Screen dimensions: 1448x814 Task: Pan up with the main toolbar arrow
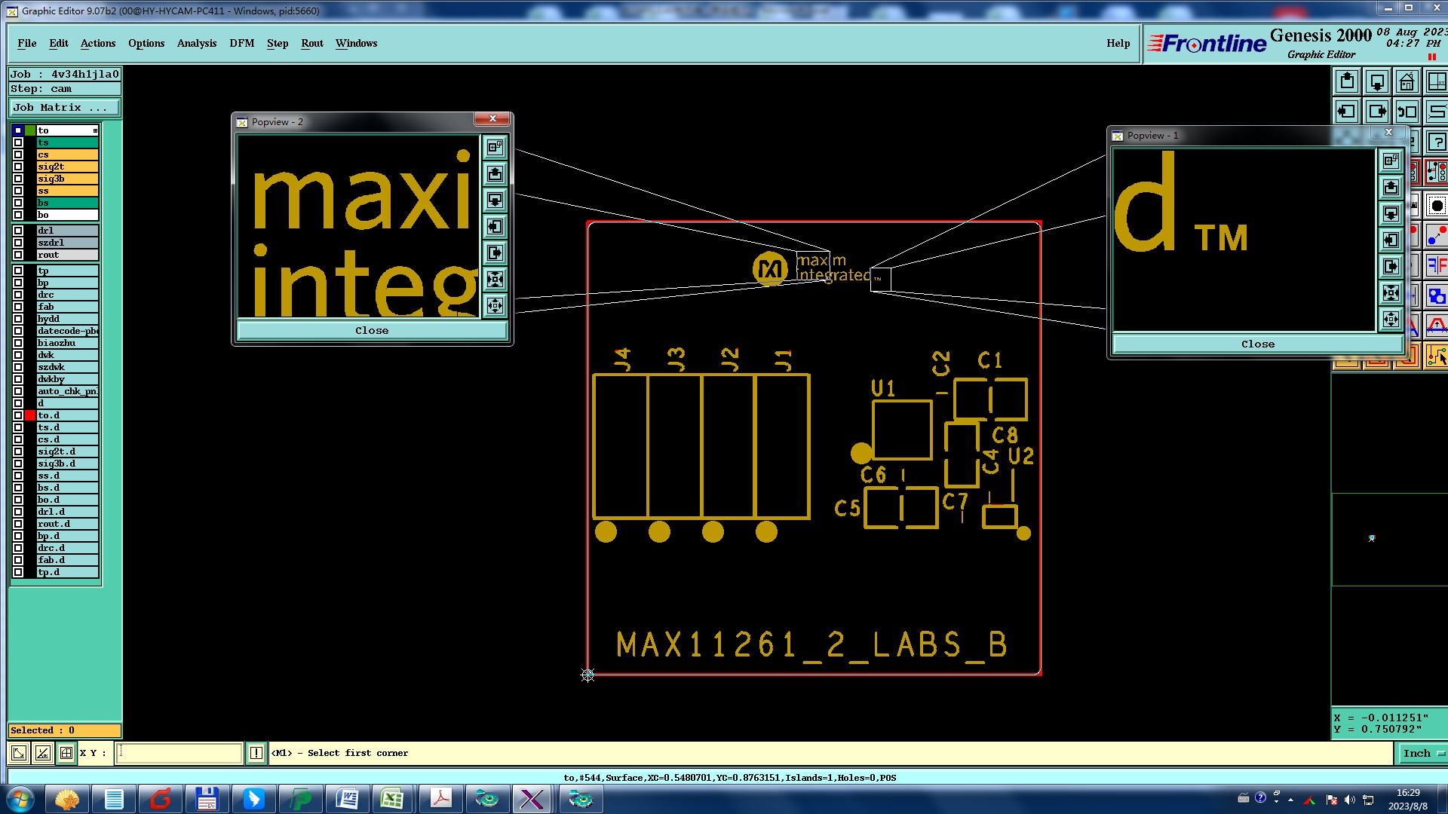coord(1347,81)
